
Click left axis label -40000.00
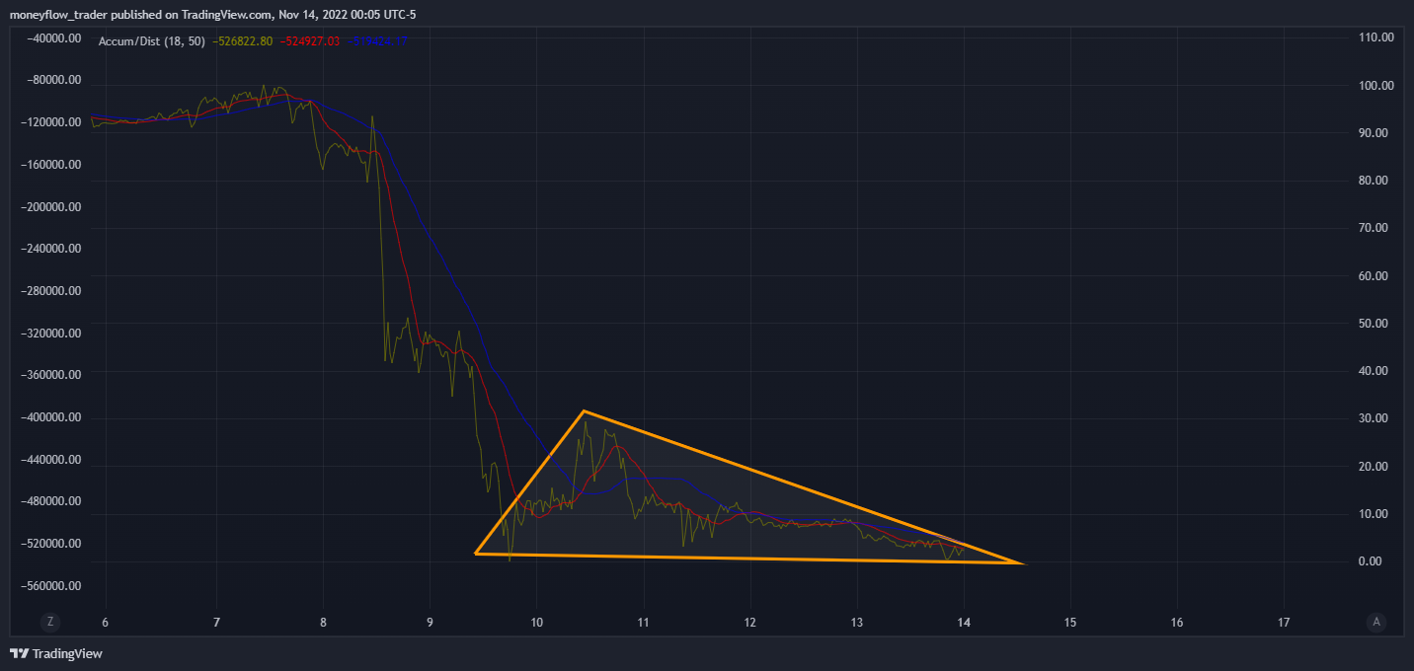[53, 37]
